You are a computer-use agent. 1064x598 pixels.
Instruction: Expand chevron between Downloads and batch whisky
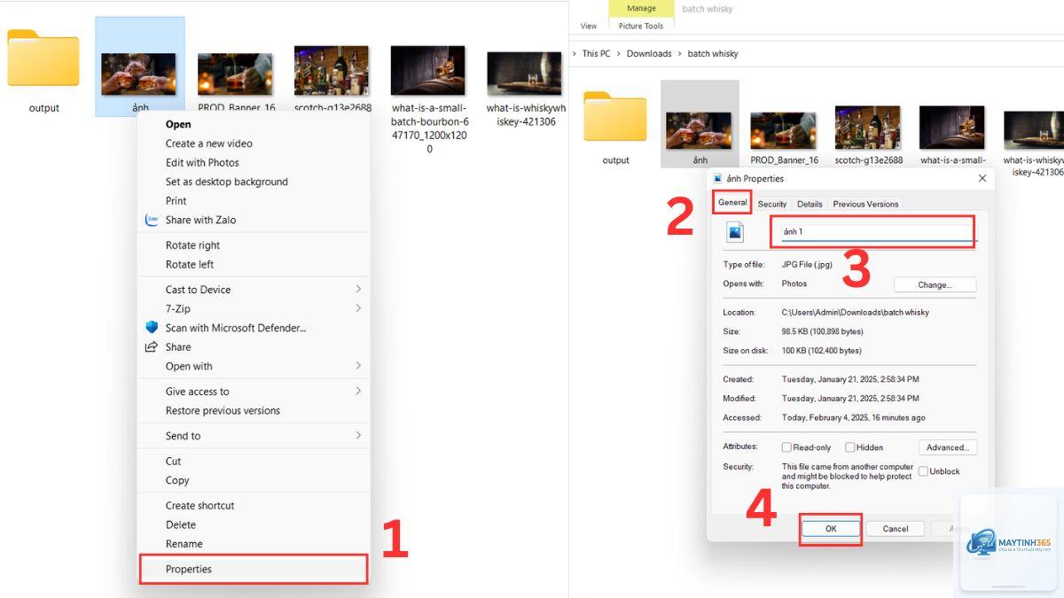(x=680, y=53)
